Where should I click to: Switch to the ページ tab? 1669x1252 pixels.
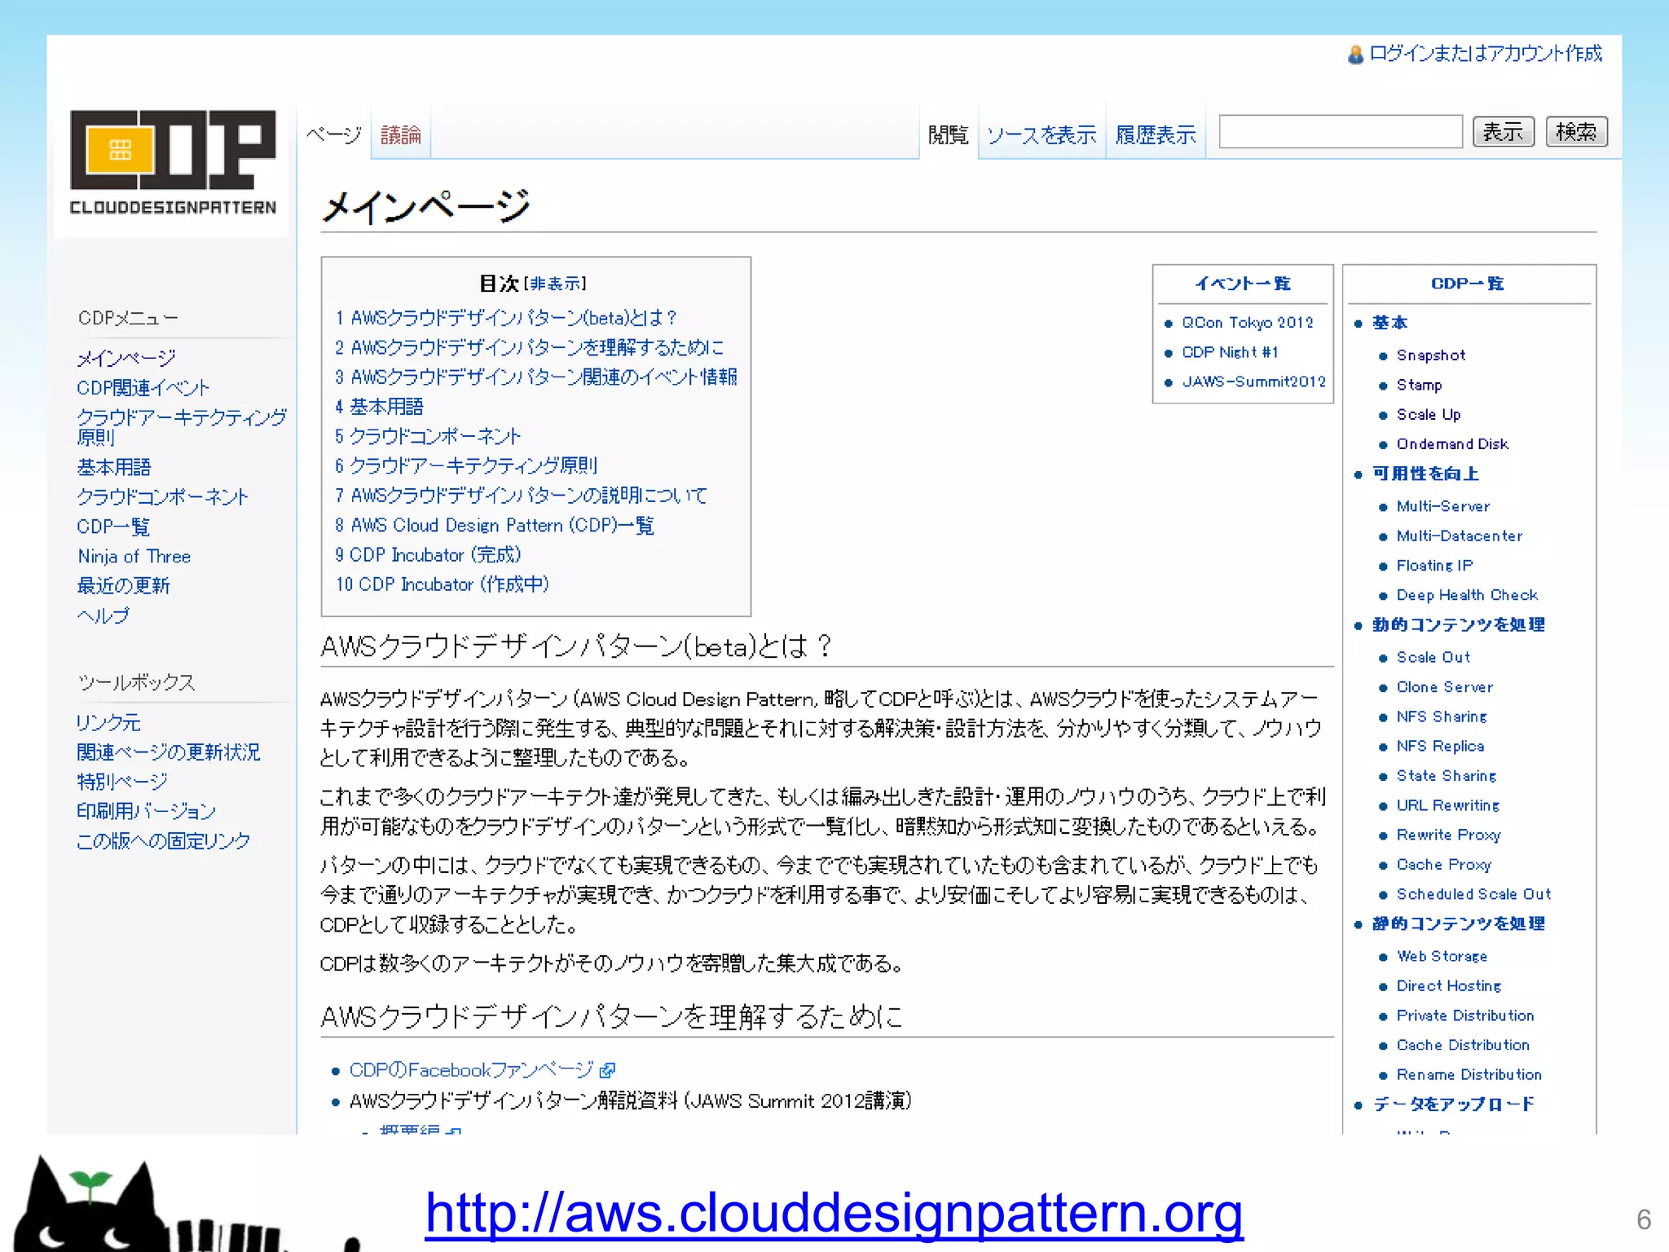(x=333, y=134)
